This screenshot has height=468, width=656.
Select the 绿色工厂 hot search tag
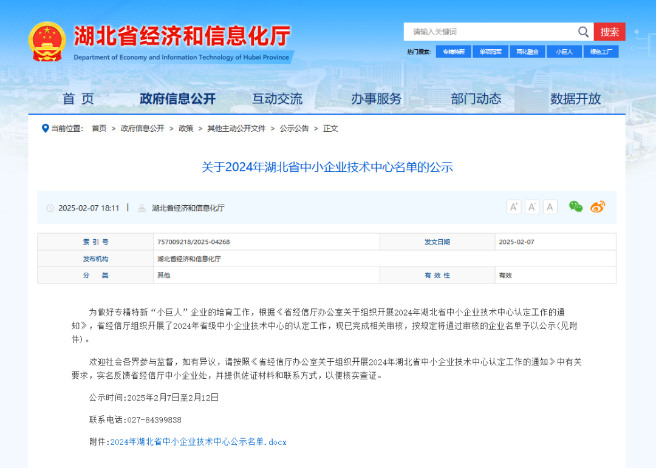tap(601, 52)
